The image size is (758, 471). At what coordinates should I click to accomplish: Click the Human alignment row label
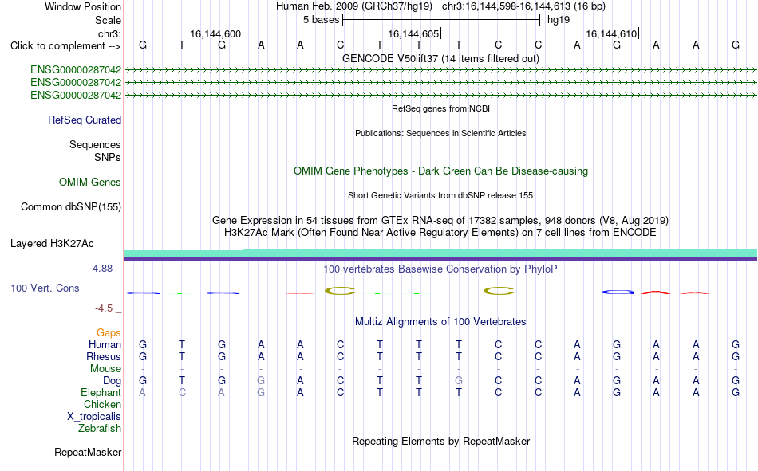click(x=105, y=344)
